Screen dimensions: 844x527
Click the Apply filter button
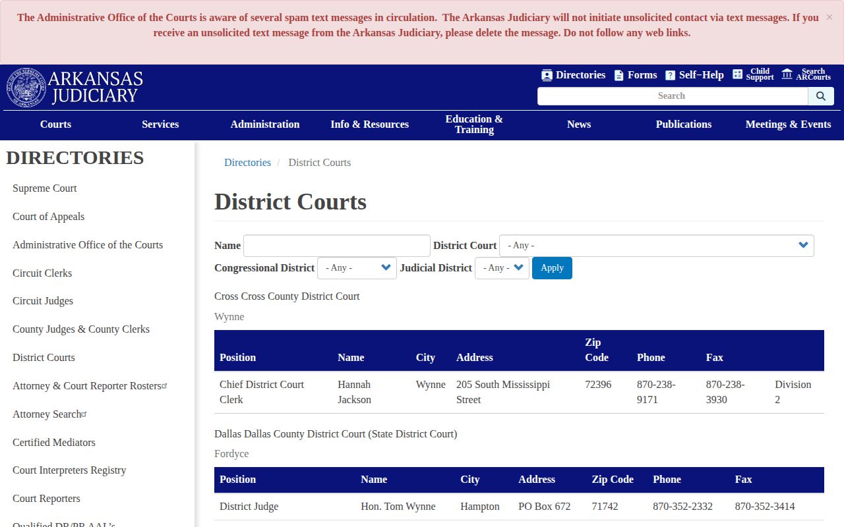[x=552, y=268]
